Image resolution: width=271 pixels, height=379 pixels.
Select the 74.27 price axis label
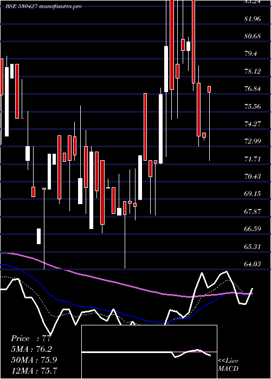(253, 124)
